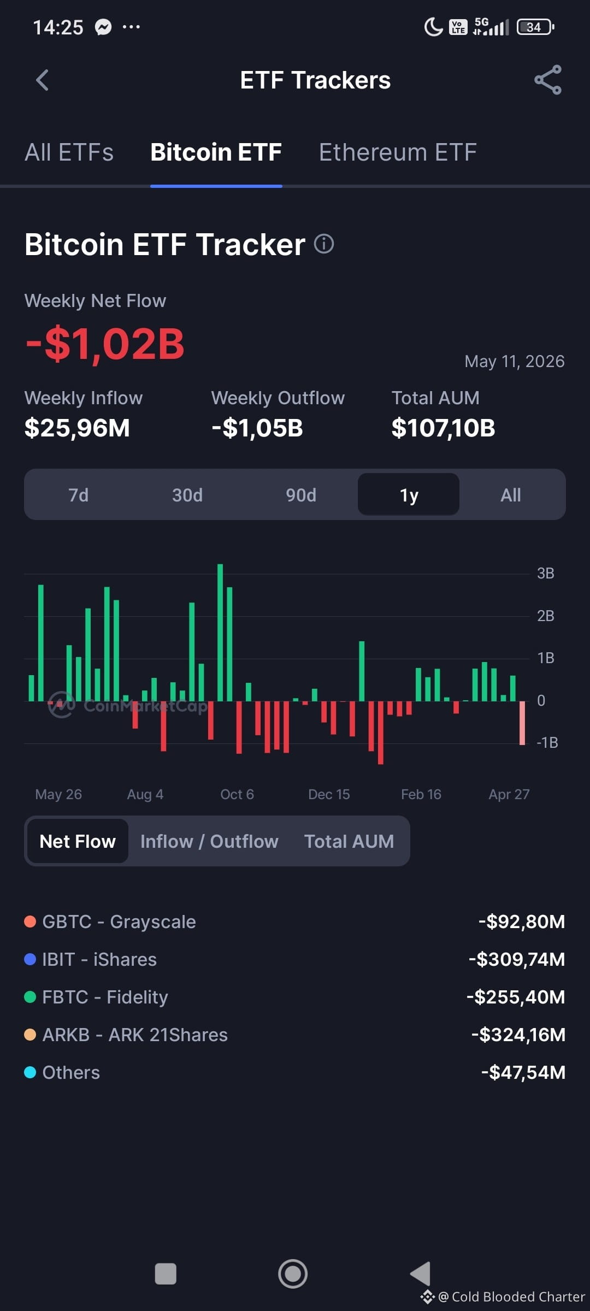This screenshot has width=590, height=1311.
Task: Tap the battery indicator in status bar
Action: point(535,27)
